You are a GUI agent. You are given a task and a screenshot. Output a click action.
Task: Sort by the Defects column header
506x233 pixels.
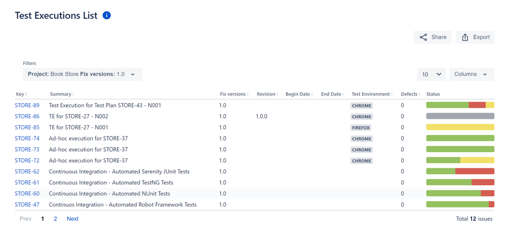pos(410,95)
